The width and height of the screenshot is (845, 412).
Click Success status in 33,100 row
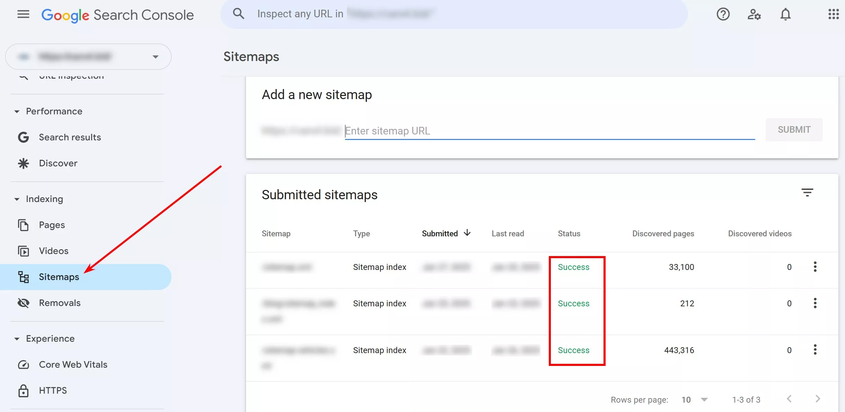(x=573, y=267)
